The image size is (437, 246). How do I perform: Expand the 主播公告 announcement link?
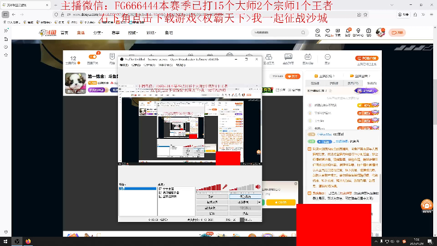point(324,76)
